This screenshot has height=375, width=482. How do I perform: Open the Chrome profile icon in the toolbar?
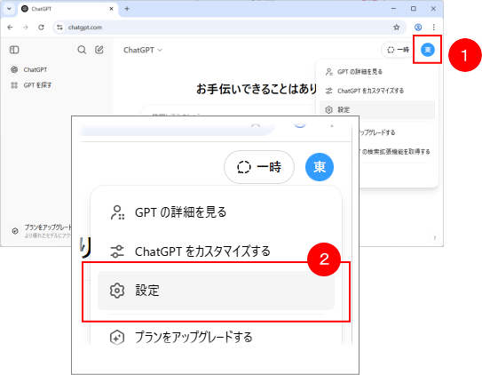418,28
